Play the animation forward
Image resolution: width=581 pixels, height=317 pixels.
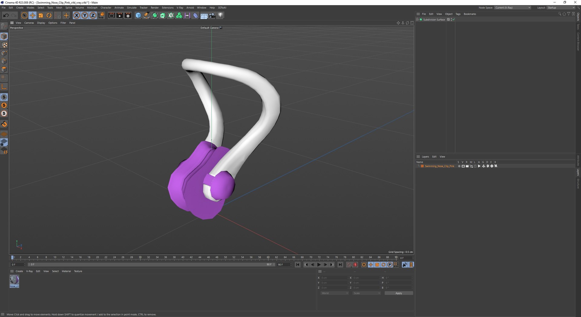point(319,265)
